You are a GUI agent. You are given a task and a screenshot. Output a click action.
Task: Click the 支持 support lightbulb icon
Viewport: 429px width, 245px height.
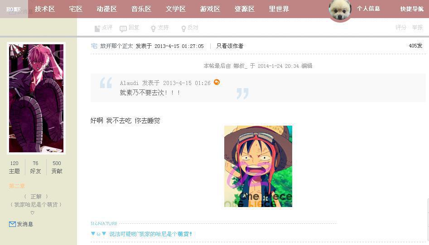point(153,28)
